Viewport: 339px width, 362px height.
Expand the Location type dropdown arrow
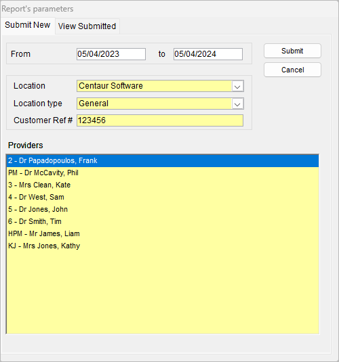tap(237, 104)
